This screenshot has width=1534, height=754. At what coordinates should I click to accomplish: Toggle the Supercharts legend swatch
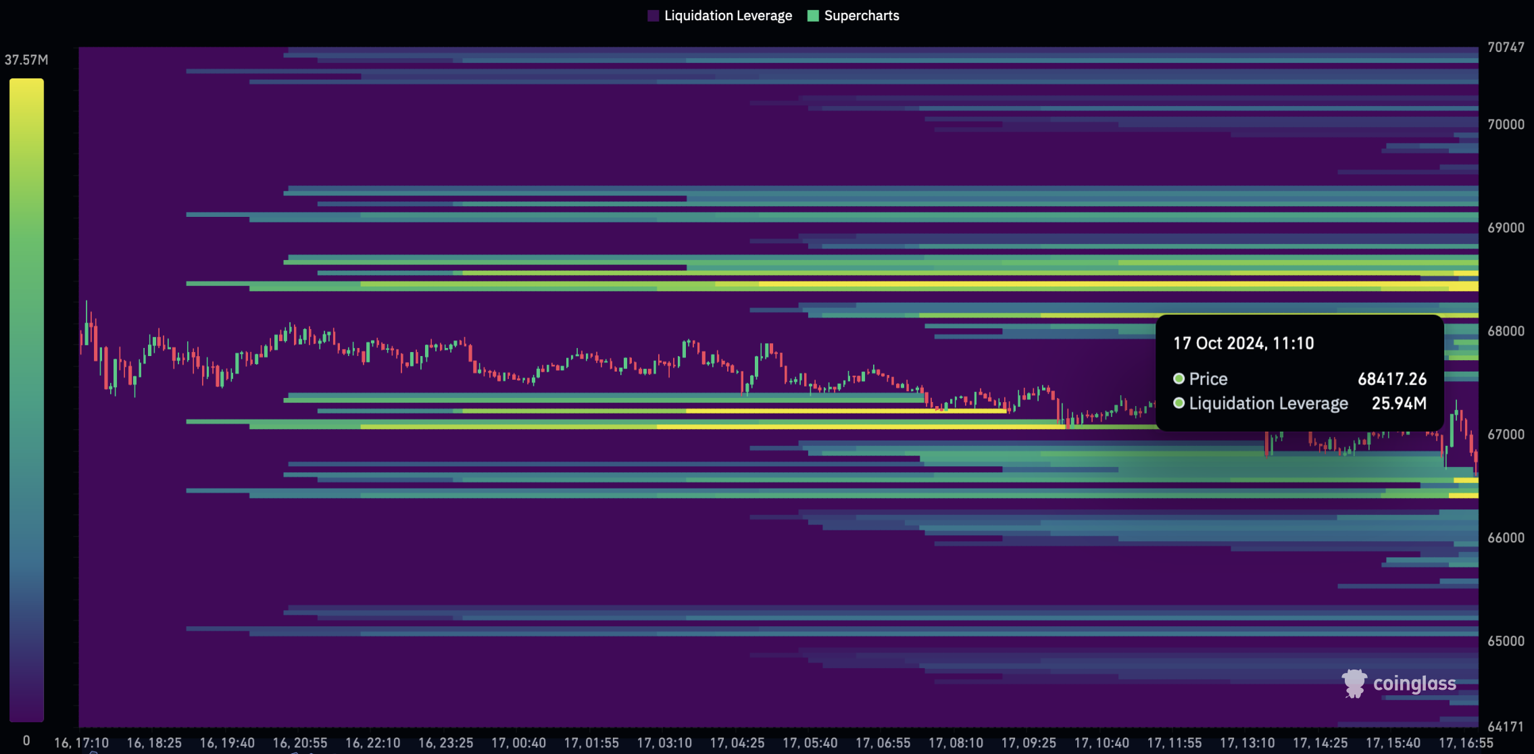[x=813, y=16]
